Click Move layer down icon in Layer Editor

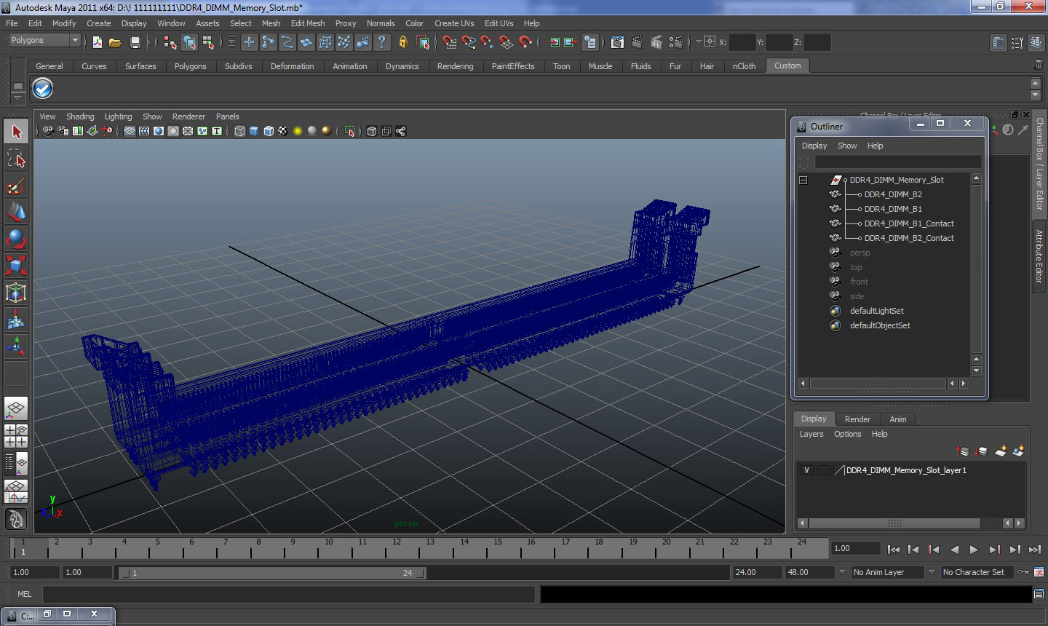coord(981,451)
